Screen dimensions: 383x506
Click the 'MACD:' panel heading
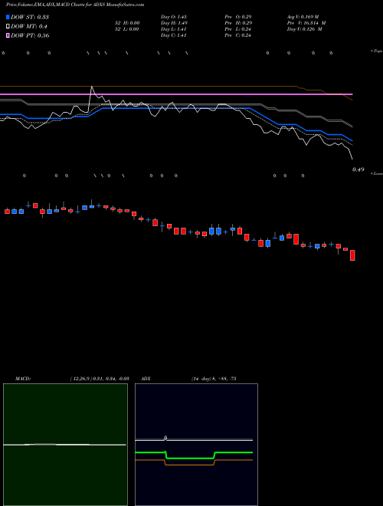pos(22,379)
